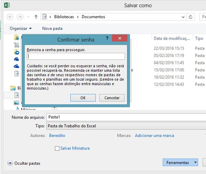Refresh the Documentos folder view

click(x=191, y=17)
